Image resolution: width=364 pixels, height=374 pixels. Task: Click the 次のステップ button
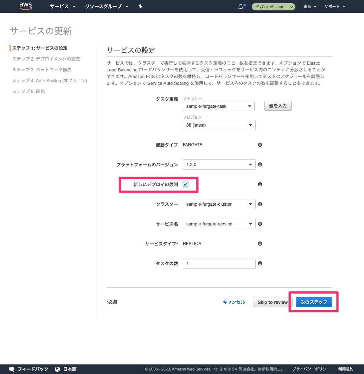314,302
